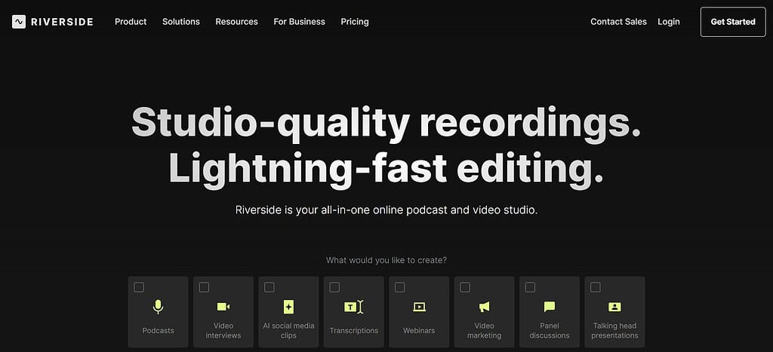Click the Video marketing megaphone icon
The image size is (773, 352).
[484, 307]
